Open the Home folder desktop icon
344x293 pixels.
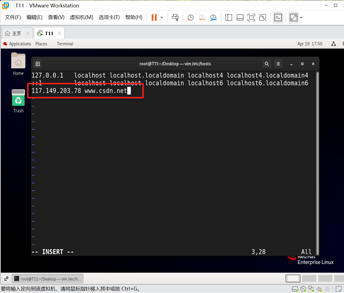pyautogui.click(x=18, y=64)
